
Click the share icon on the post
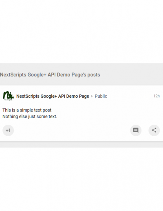(154, 130)
